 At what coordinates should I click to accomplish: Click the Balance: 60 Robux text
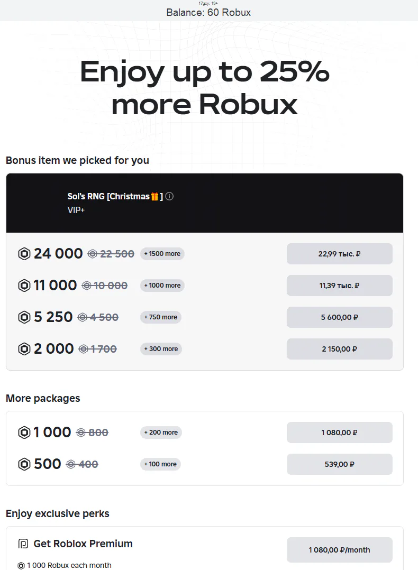208,12
